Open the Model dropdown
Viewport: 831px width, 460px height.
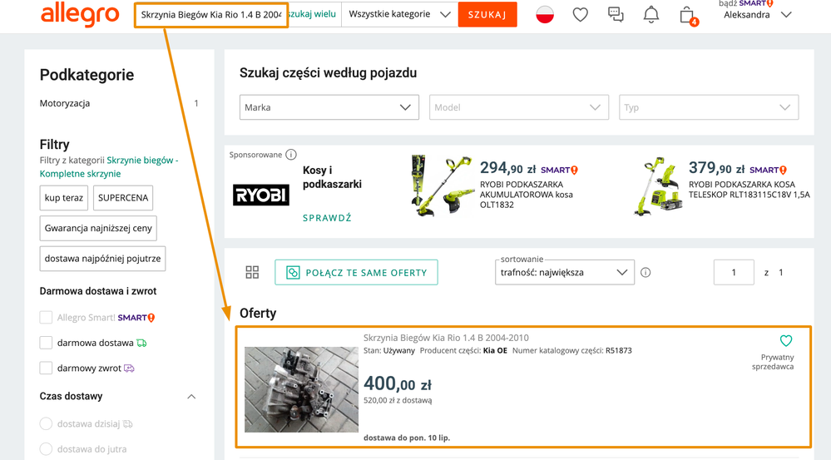[x=519, y=107]
